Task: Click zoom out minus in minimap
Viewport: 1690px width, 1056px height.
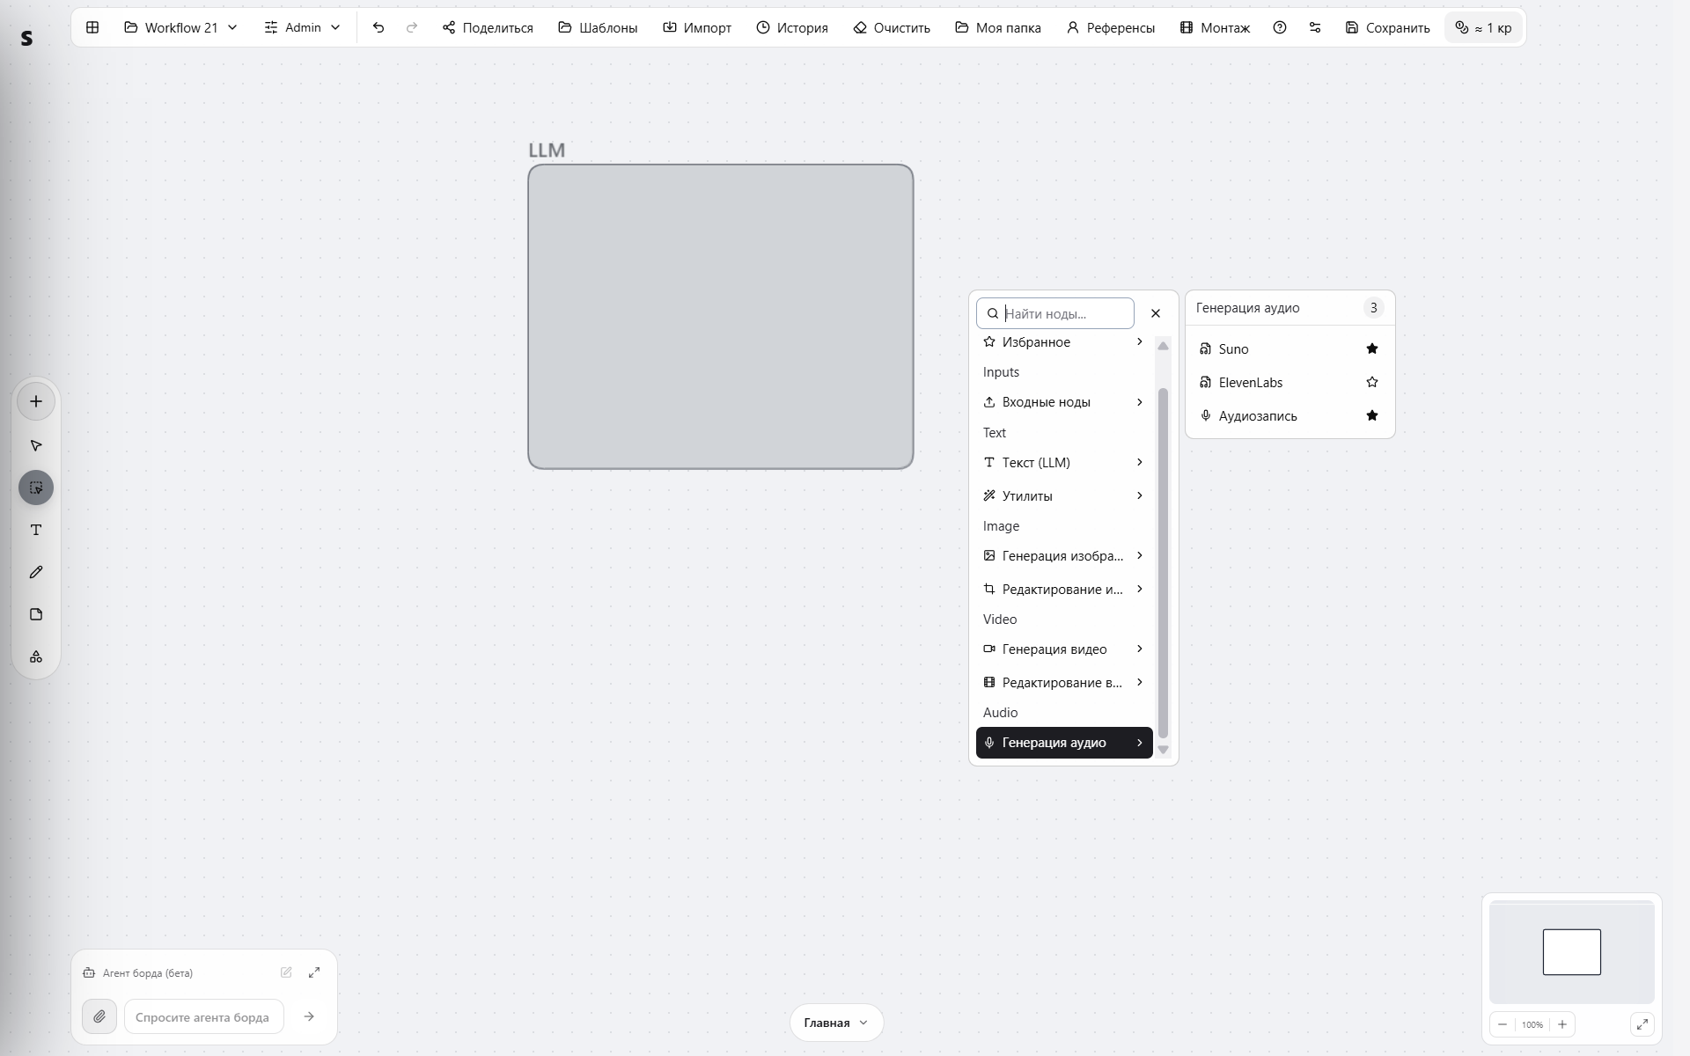Action: tap(1503, 1024)
